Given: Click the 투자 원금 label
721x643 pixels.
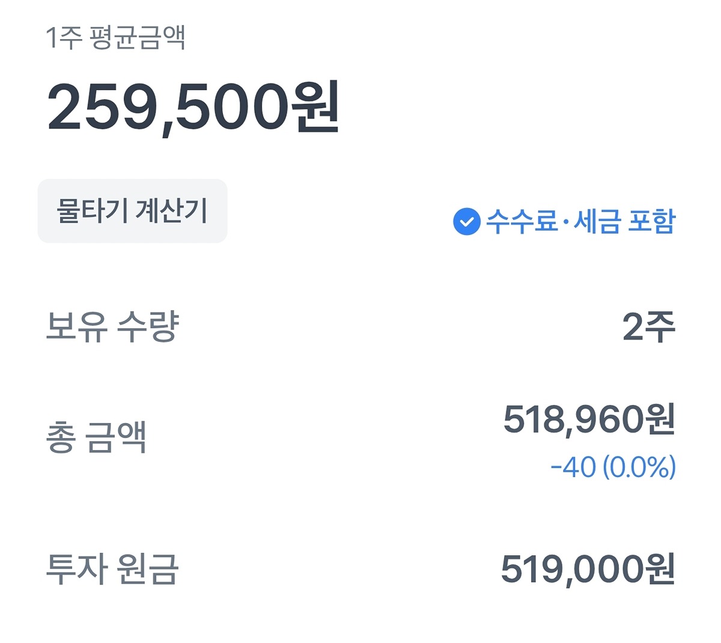Looking at the screenshot, I should (112, 569).
